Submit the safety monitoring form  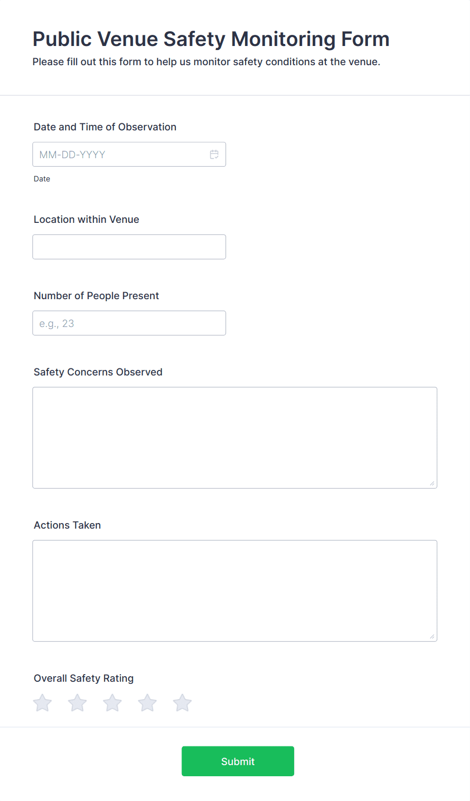[238, 762]
